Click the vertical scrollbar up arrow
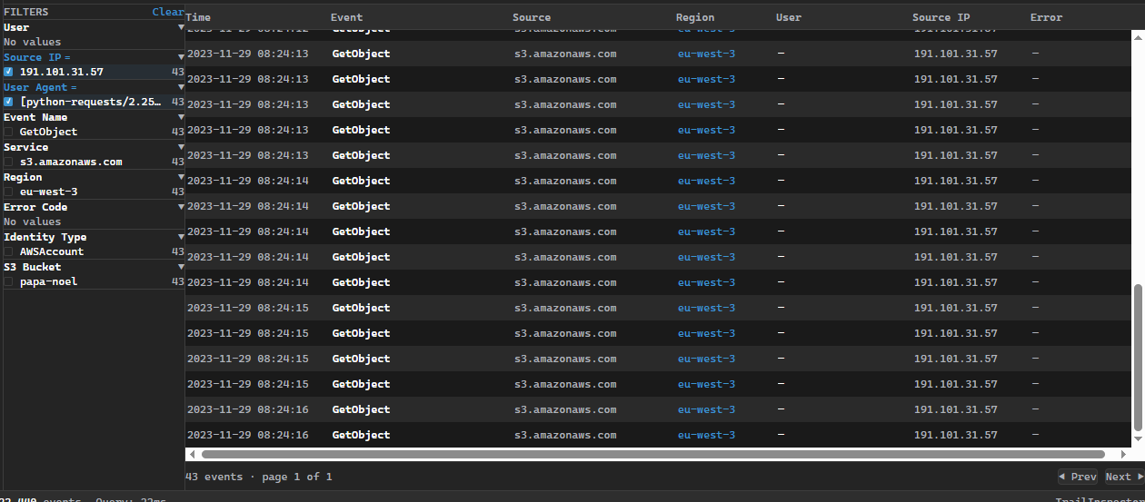Viewport: 1145px width, 502px height. [x=1139, y=36]
